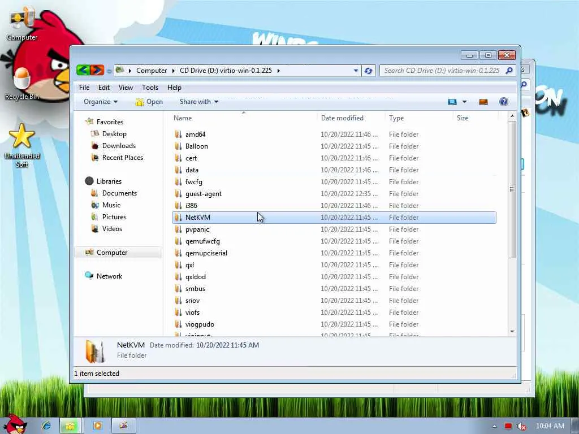Select the cert folder icon

(178, 158)
